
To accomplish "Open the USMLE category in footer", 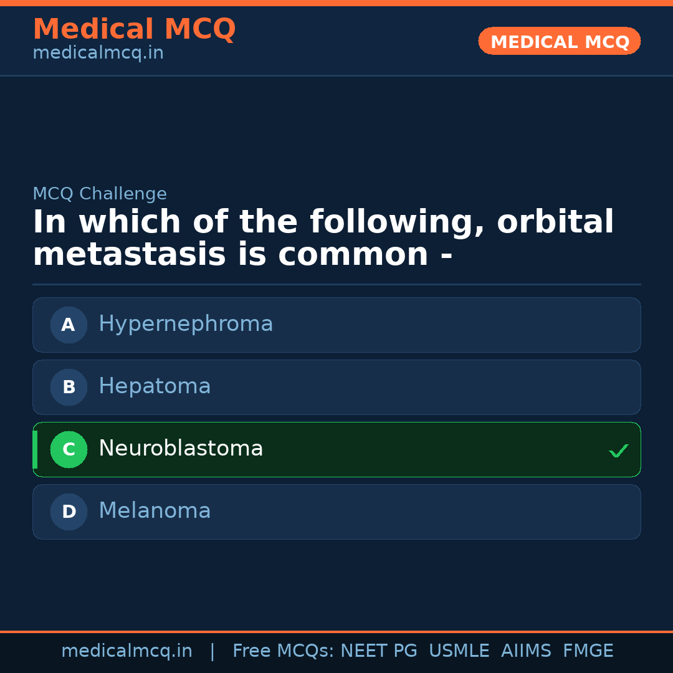I will coord(459,651).
